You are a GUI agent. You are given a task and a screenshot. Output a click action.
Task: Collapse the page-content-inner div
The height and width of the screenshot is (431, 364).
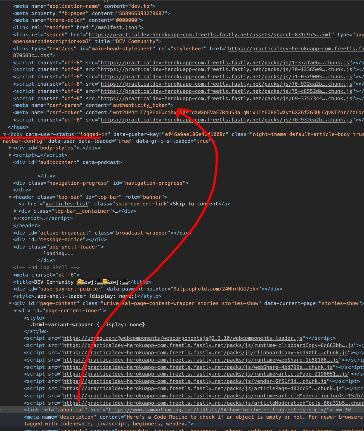pos(15,311)
